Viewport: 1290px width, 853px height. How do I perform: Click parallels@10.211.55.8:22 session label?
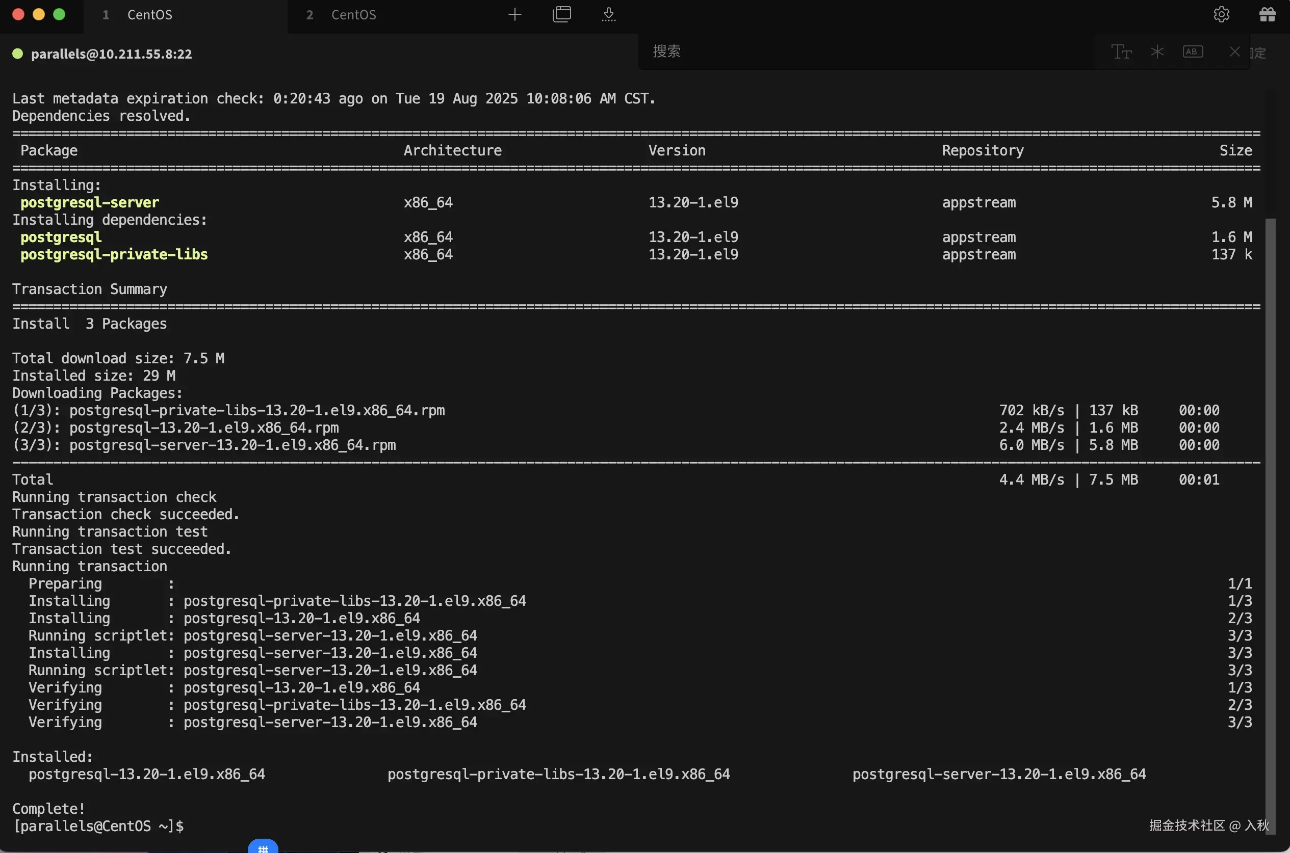click(x=112, y=54)
